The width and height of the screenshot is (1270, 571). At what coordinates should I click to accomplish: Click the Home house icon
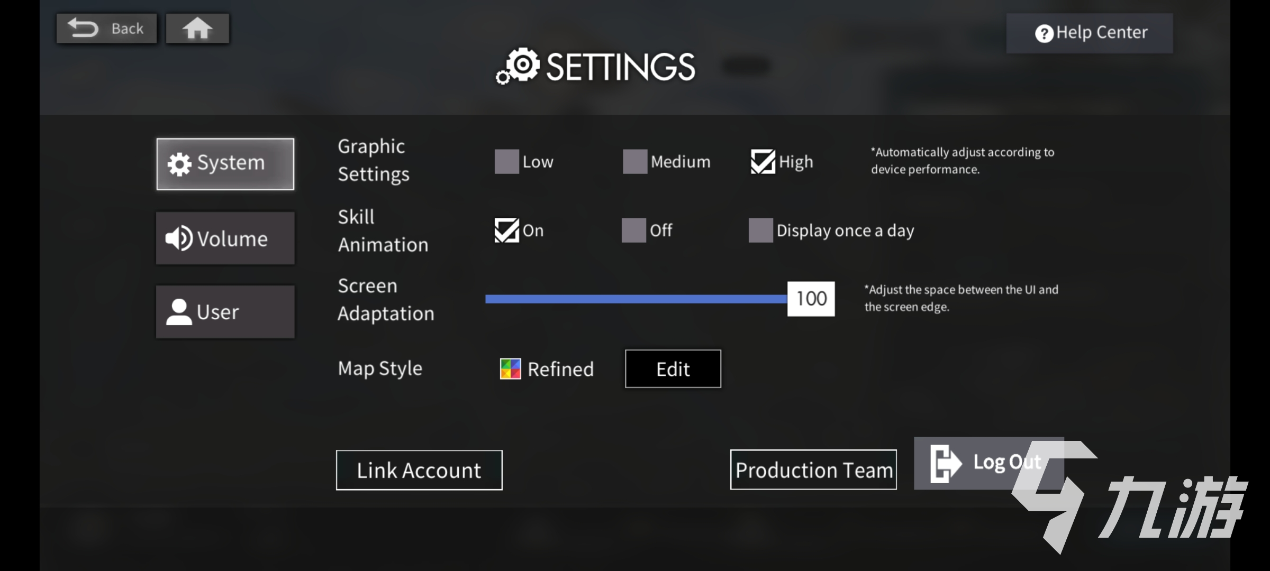click(197, 27)
